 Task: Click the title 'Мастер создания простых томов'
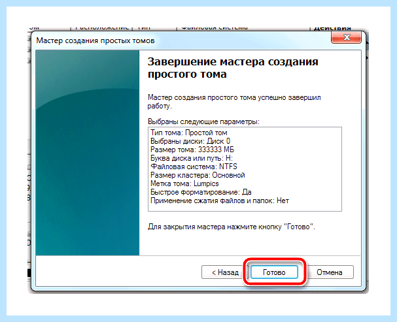[95, 40]
